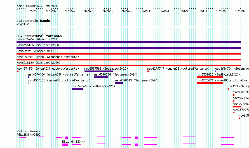
Task: Click the first magenta exon of RBL1|NM_002895
Action: (x=67, y=138)
